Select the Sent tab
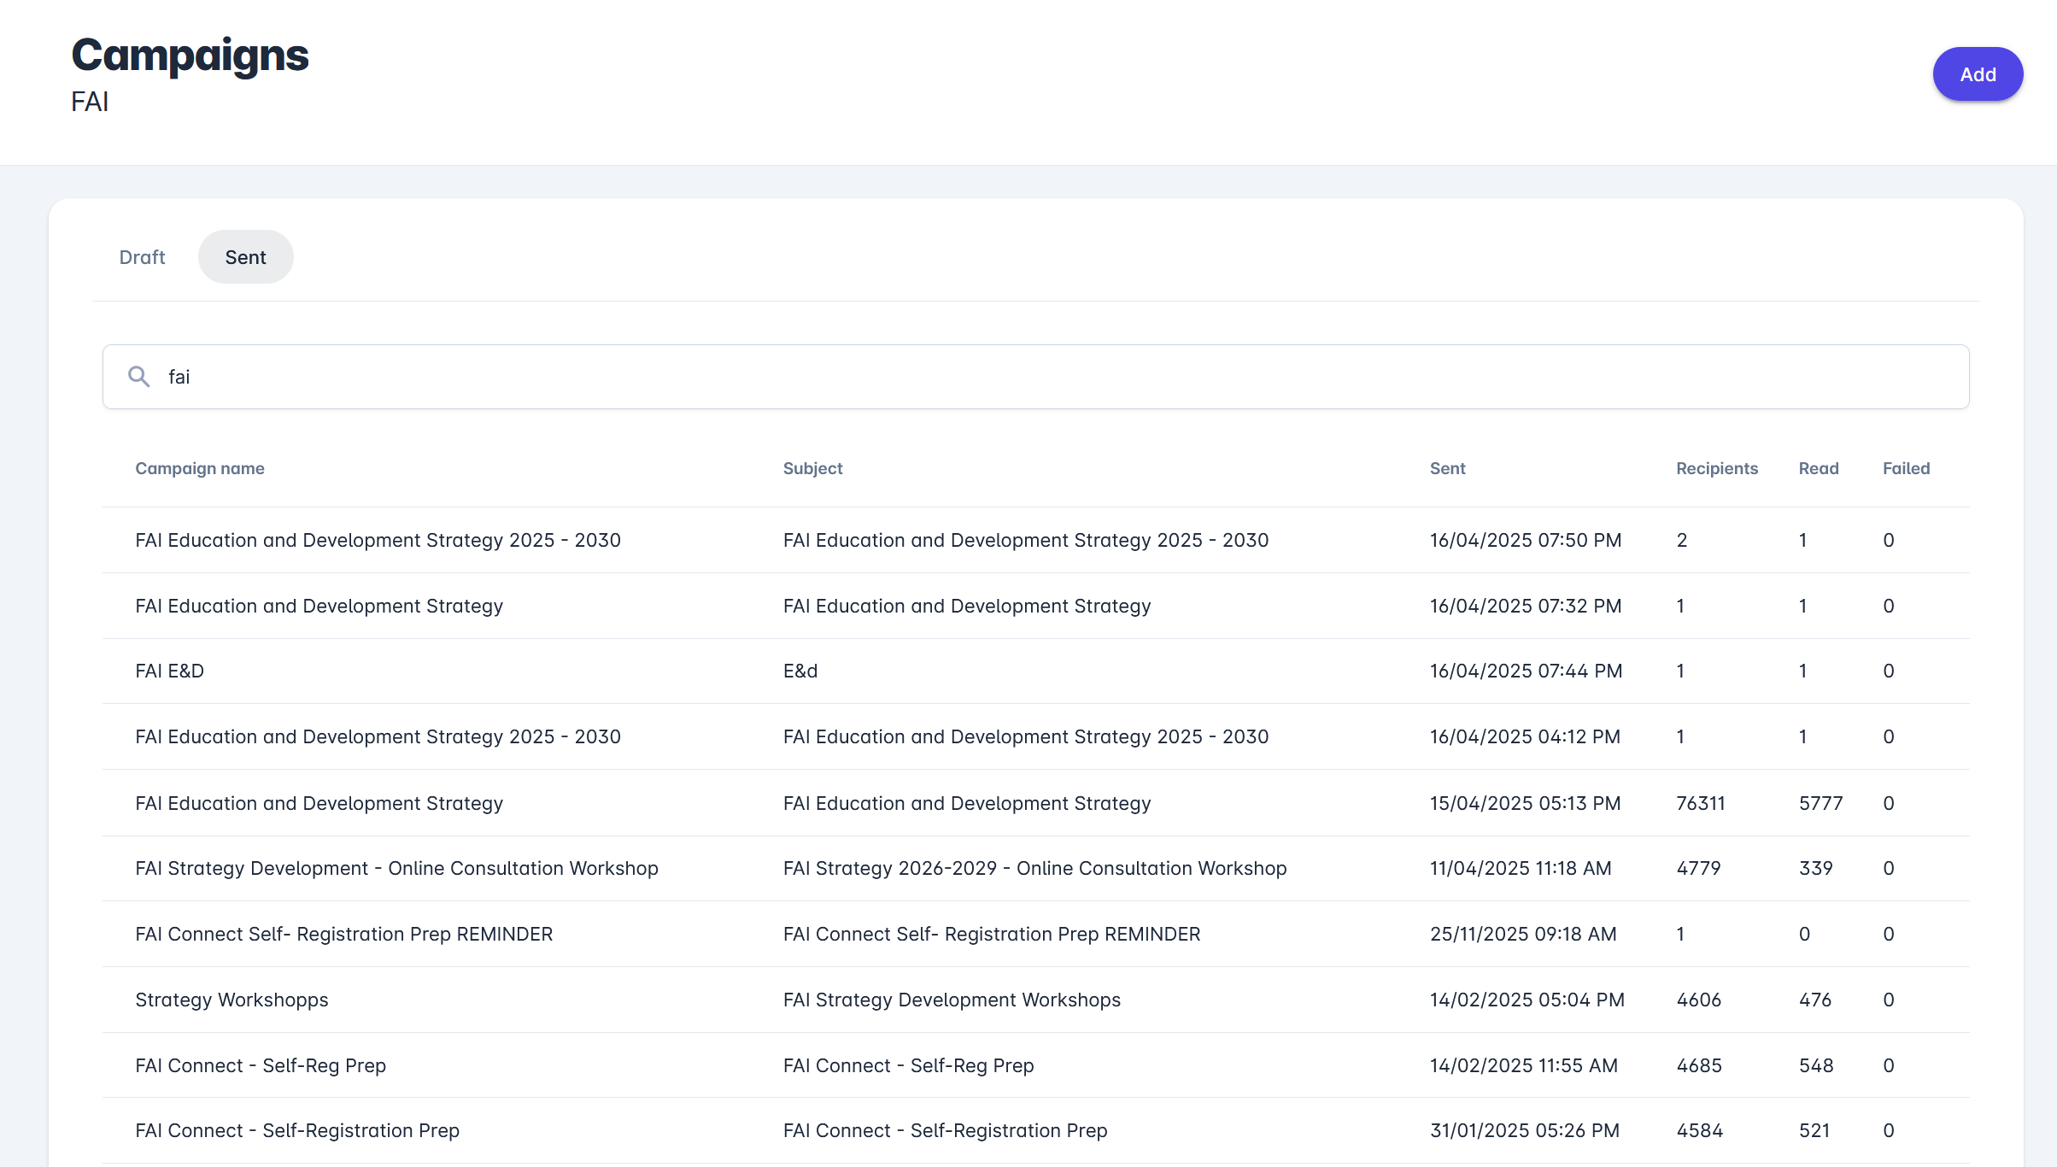This screenshot has width=2057, height=1167. 245,257
